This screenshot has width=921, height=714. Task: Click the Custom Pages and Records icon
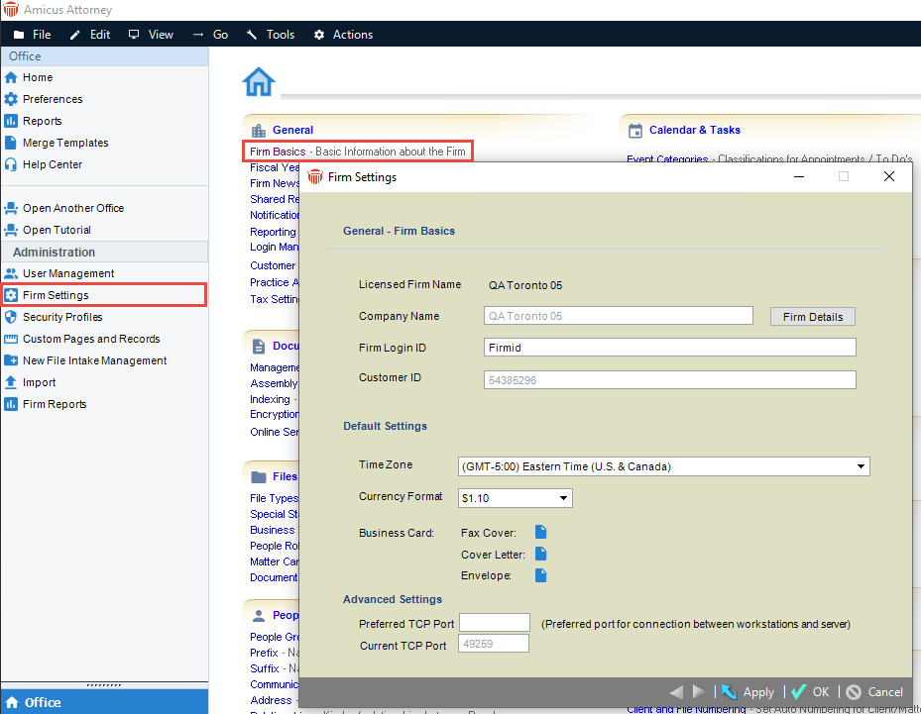tap(11, 339)
